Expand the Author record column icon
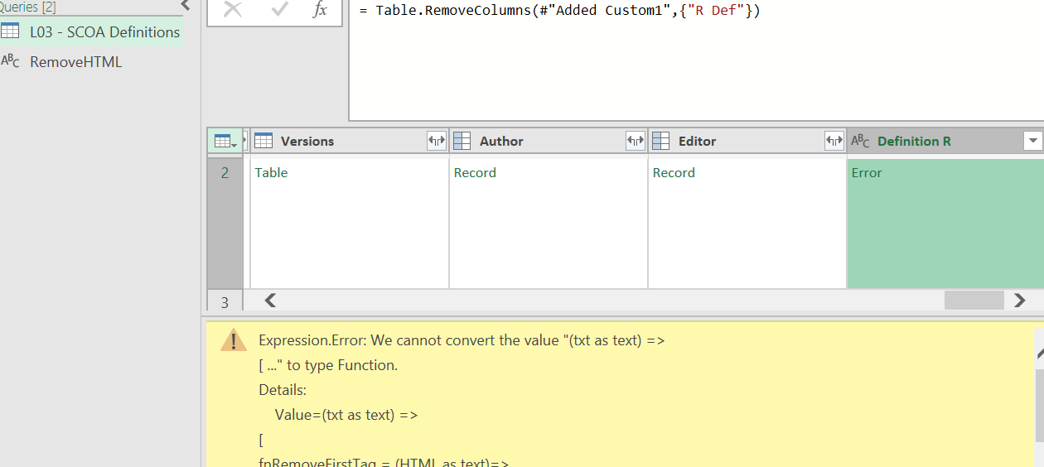 [636, 141]
